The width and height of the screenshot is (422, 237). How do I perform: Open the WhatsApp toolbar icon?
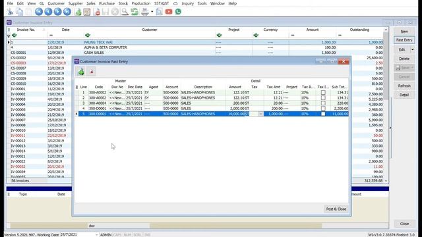pyautogui.click(x=178, y=12)
